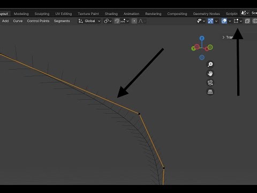Switch perspective orthographic grid icon
257x193 pixels.
coord(210,92)
